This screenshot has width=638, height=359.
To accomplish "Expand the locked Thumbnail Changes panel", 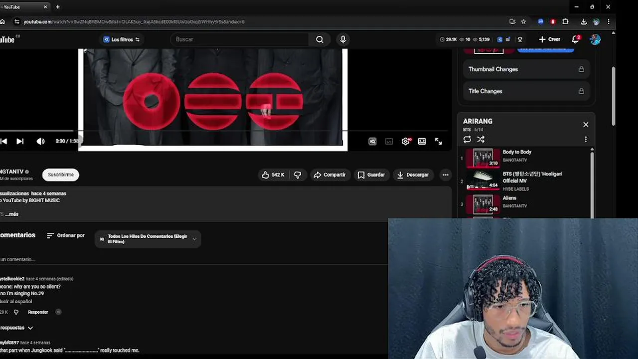I will tap(526, 69).
